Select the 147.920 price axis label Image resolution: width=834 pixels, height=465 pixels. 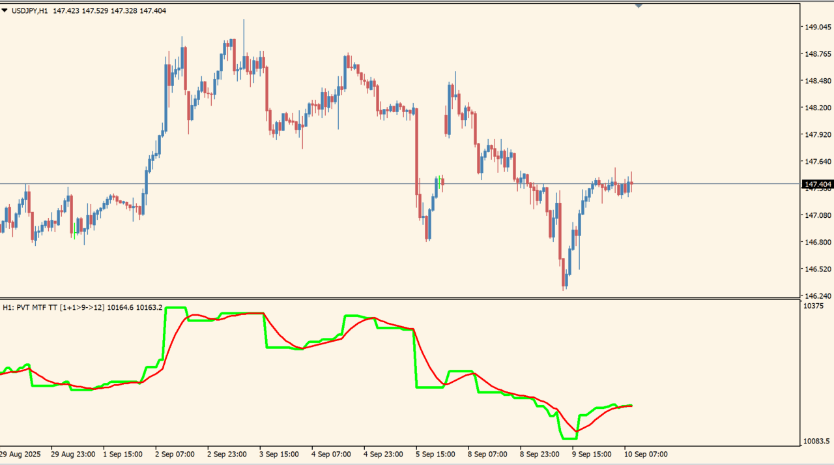(x=818, y=135)
